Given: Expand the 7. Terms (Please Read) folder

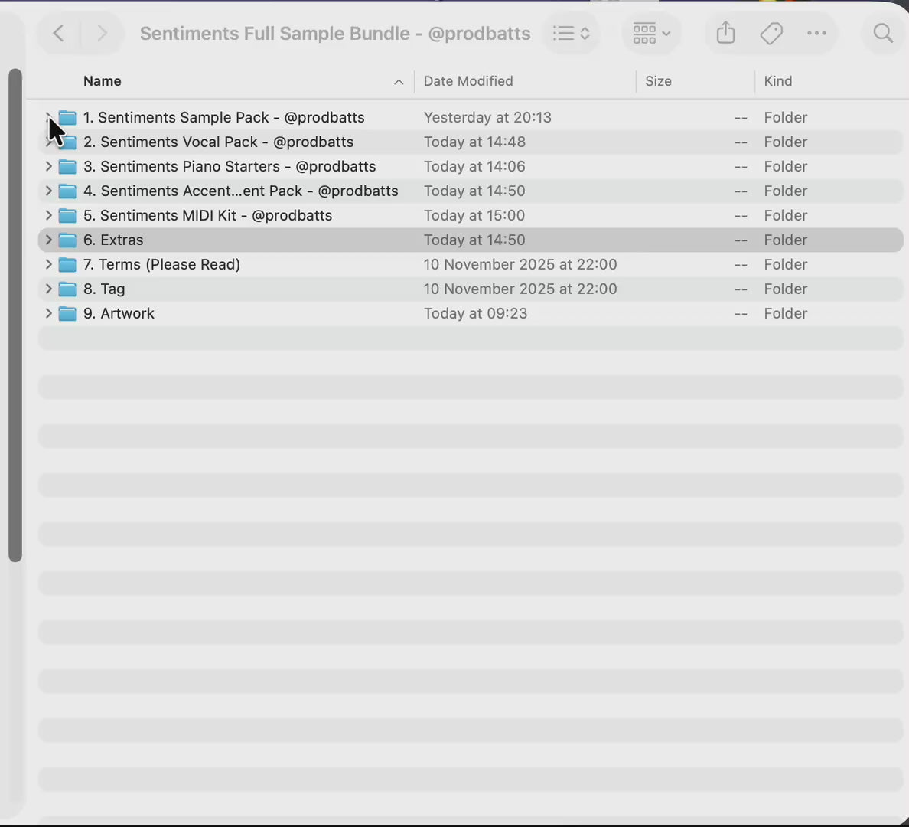Looking at the screenshot, I should click(x=48, y=264).
